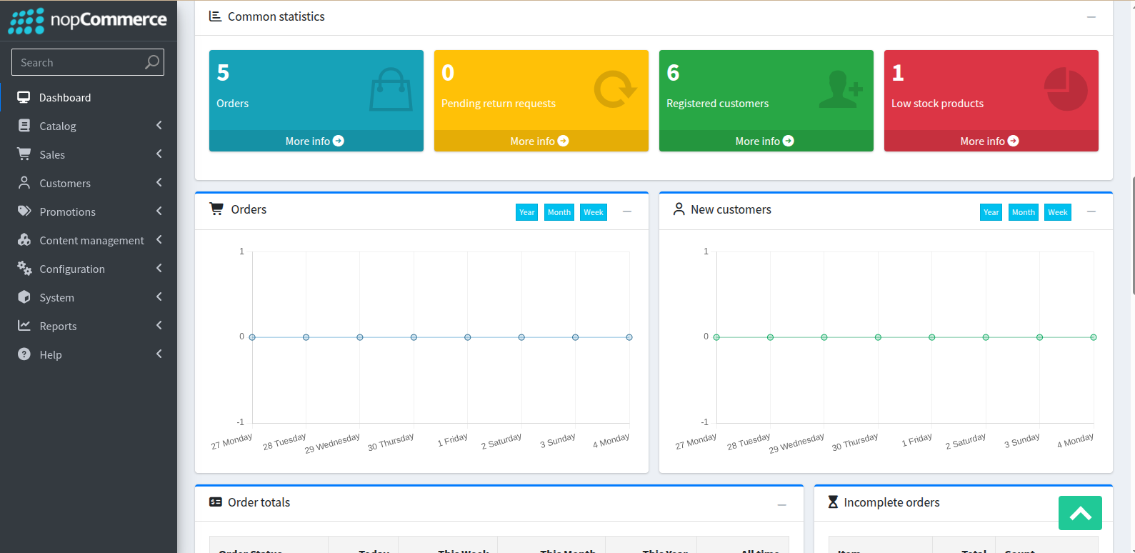The width and height of the screenshot is (1135, 553).
Task: Collapse the Order totals panel
Action: [x=782, y=505]
